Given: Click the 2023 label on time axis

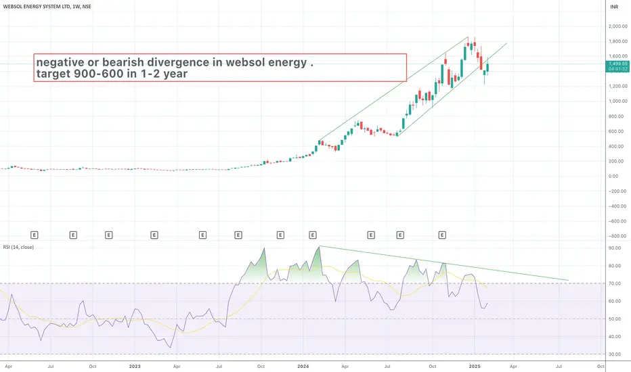Looking at the screenshot, I should 135,367.
